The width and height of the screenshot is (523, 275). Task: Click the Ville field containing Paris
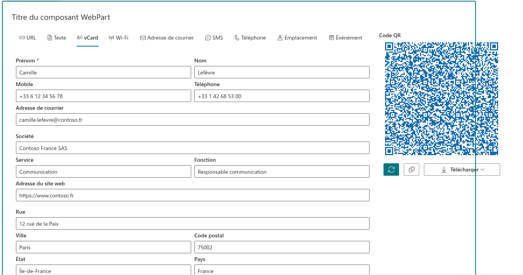pyautogui.click(x=103, y=247)
